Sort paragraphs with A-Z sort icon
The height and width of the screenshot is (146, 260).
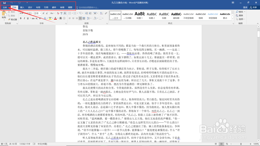click(101, 13)
